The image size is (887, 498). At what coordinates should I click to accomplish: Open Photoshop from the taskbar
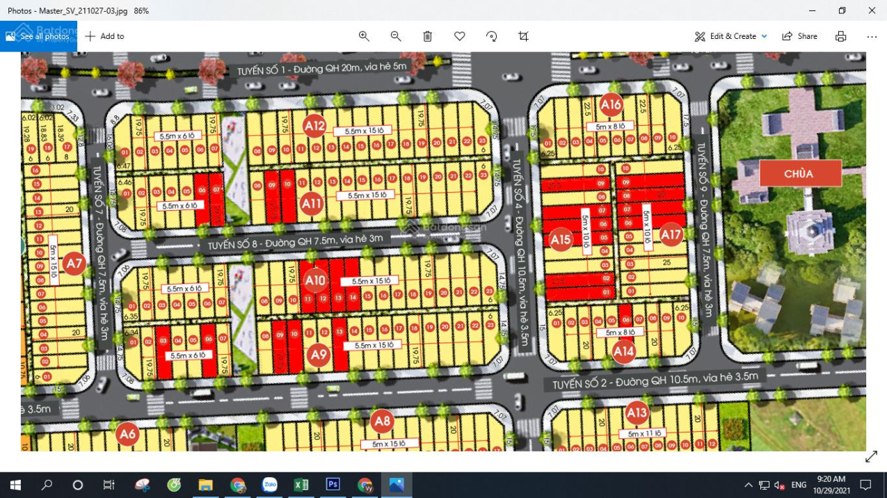click(333, 485)
